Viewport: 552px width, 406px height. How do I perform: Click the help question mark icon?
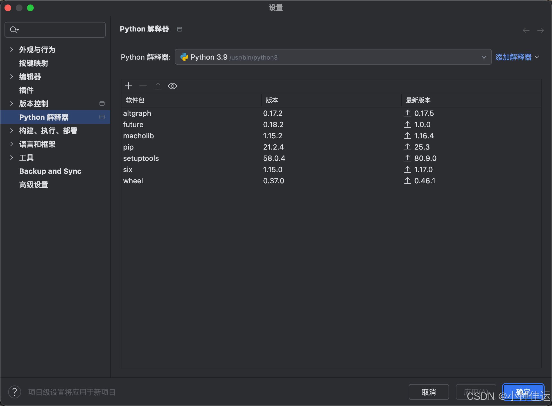(x=15, y=392)
